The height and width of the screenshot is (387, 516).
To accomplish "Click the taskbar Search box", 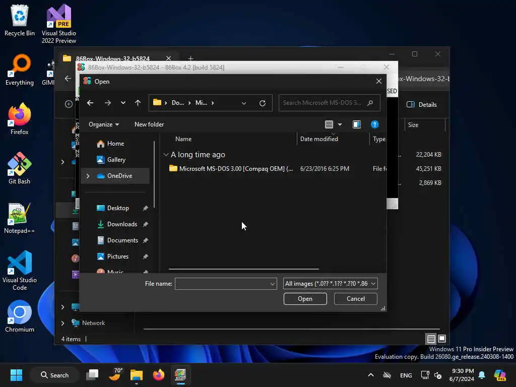I will pos(54,375).
